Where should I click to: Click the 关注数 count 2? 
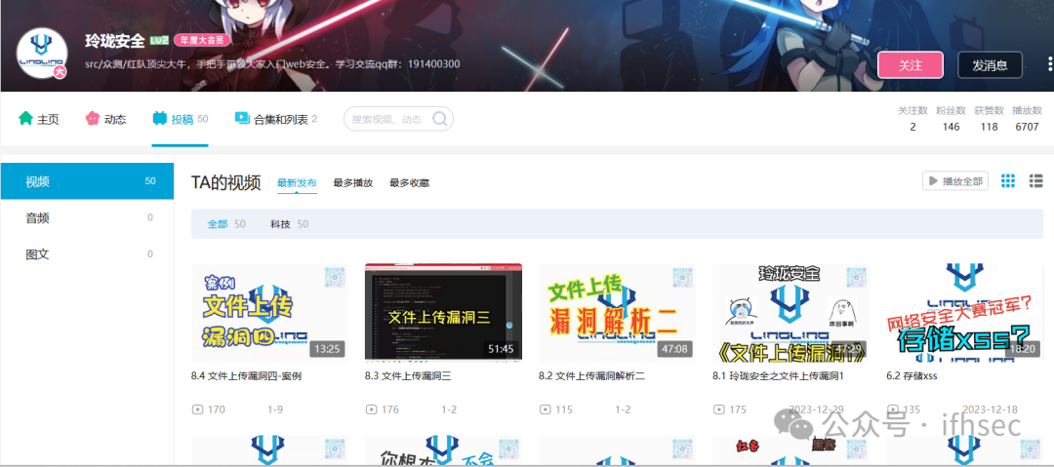pyautogui.click(x=912, y=127)
